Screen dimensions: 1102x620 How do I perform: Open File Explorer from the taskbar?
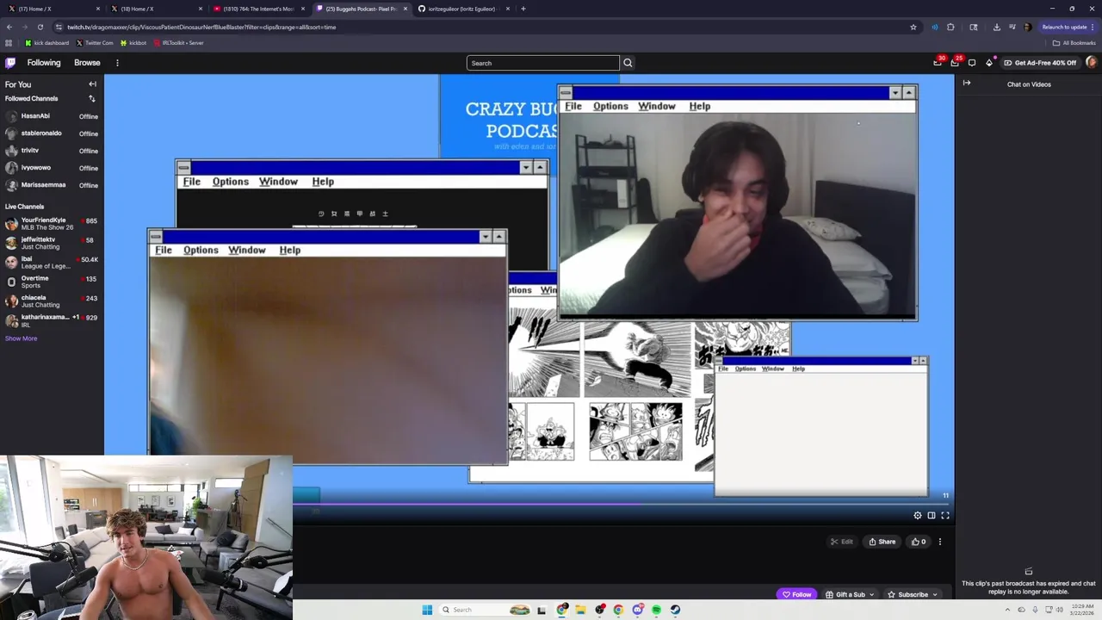click(580, 610)
